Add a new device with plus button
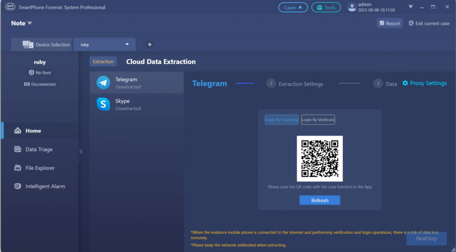The width and height of the screenshot is (456, 252). coord(150,44)
